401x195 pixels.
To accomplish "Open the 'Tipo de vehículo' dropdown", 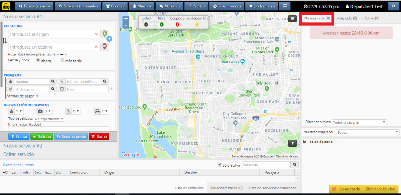I will click(49, 119).
